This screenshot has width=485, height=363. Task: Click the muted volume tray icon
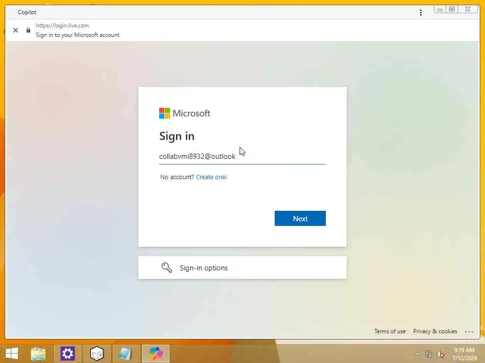[x=440, y=354]
